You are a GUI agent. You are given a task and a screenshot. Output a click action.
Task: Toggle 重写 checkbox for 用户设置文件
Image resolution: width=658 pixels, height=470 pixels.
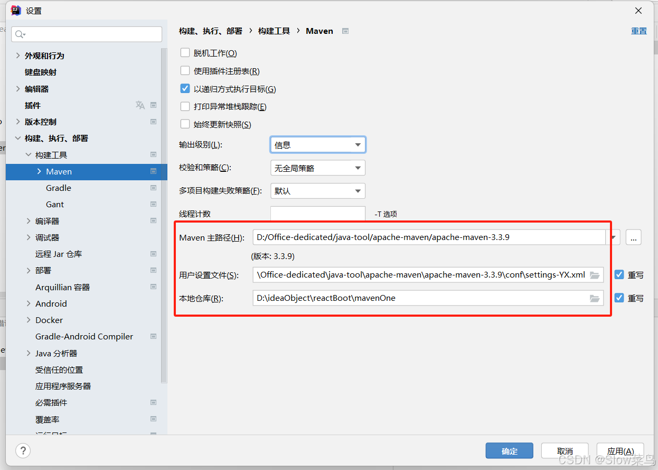619,275
